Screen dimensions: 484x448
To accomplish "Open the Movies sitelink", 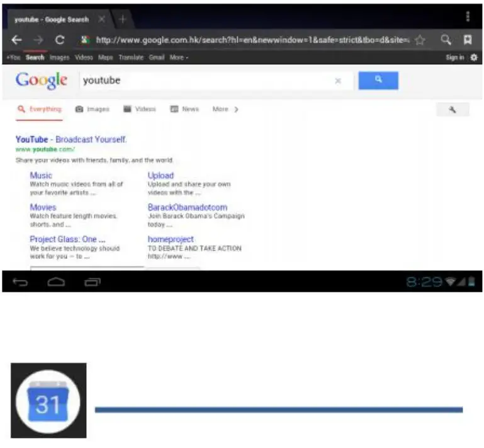I will point(43,207).
